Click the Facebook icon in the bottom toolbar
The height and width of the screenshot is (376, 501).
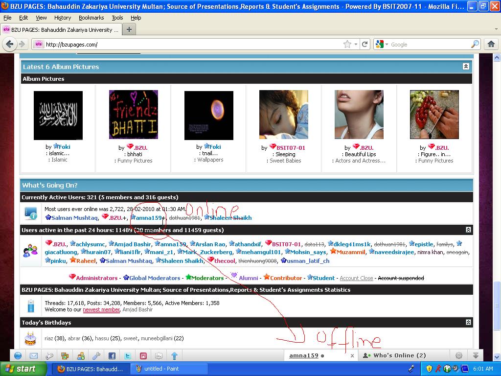112,355
